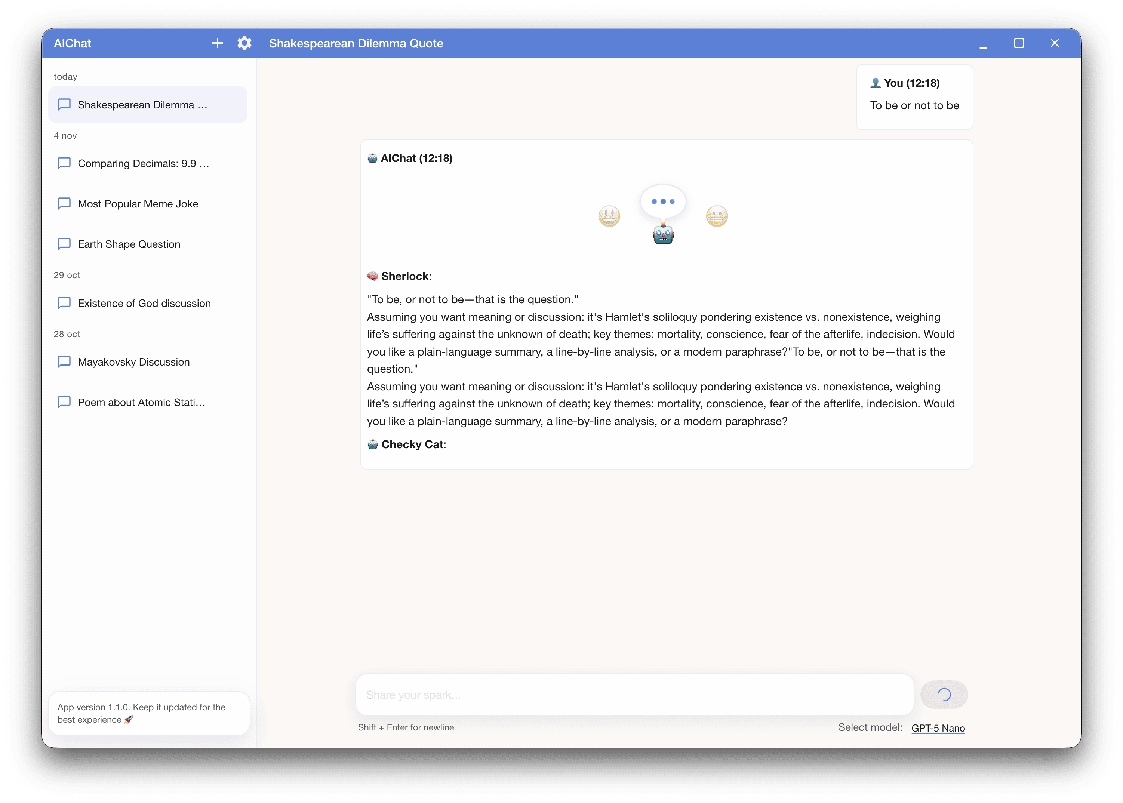Click the Share your spark input field
1123x803 pixels.
[634, 695]
